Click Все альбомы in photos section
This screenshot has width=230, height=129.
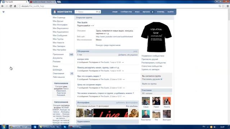pos(132,106)
